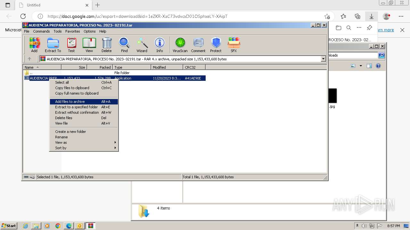This screenshot has height=230, width=410.
Task: Open Explorer view options dropdown arrow
Action: coord(361,66)
